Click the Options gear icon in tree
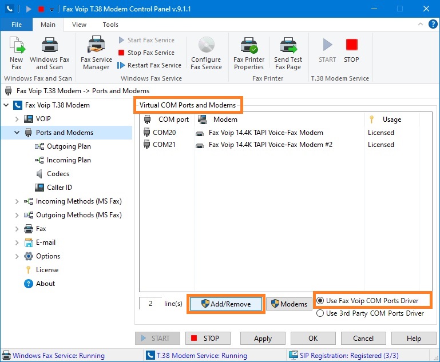The image size is (440, 362). click(29, 256)
